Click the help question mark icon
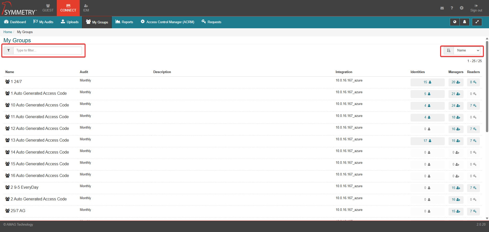 click(452, 8)
